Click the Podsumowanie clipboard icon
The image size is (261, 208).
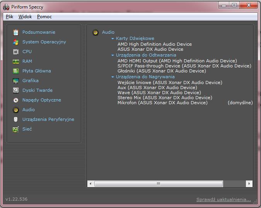pyautogui.click(x=16, y=32)
